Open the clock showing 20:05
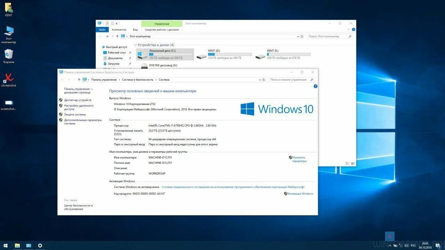 point(425,245)
